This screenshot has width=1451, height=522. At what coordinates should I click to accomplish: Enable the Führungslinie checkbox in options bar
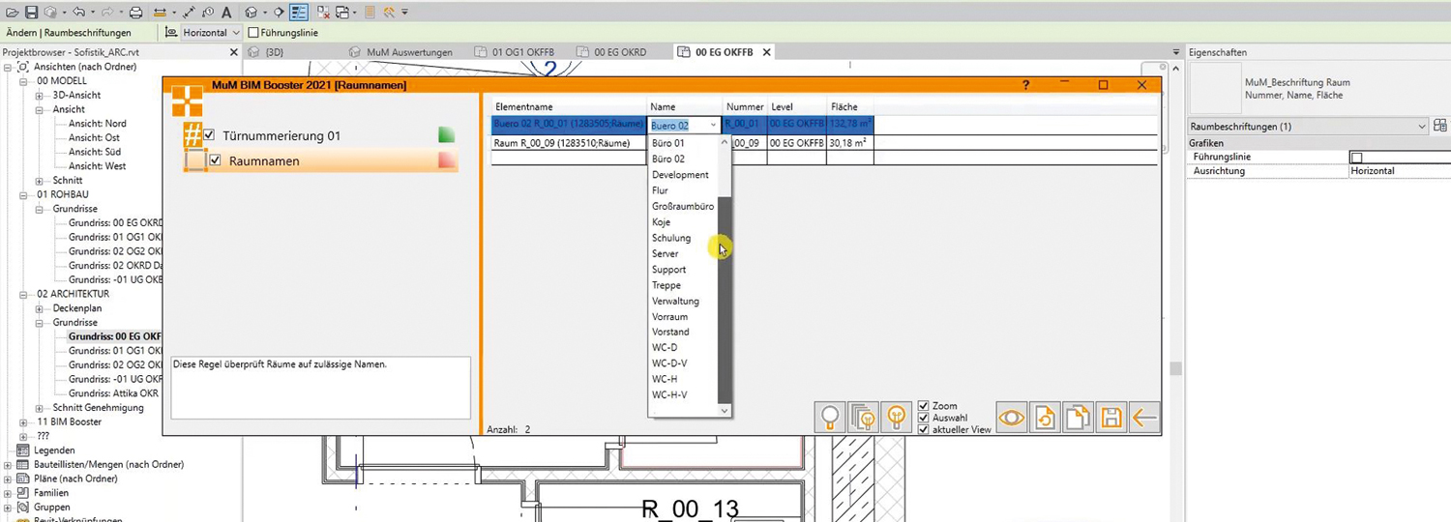(x=253, y=33)
